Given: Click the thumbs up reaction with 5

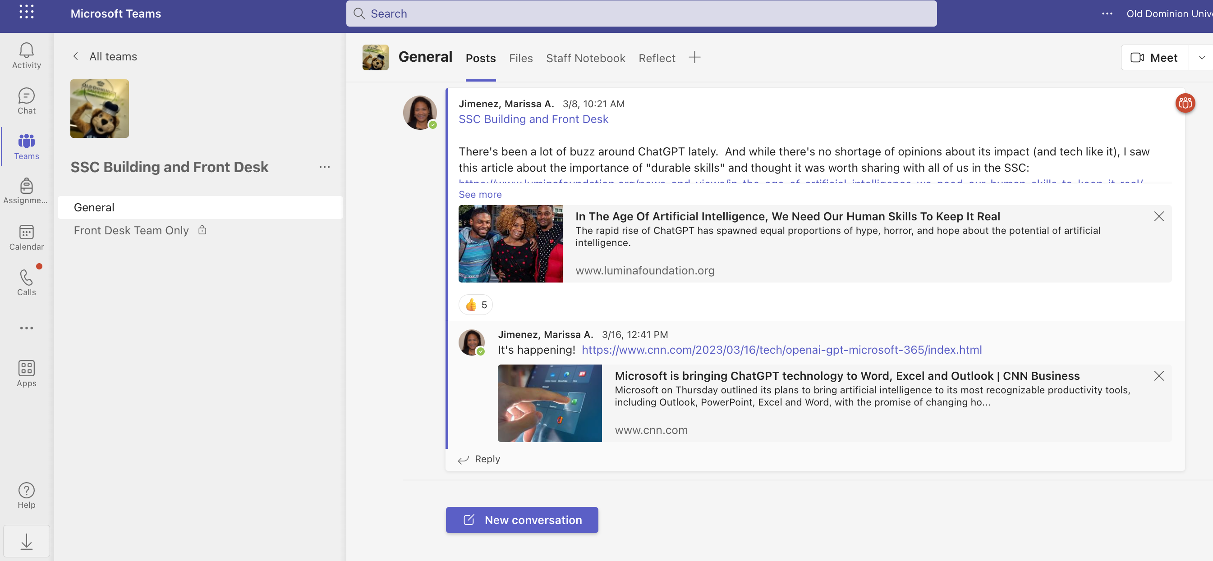Looking at the screenshot, I should coord(476,305).
